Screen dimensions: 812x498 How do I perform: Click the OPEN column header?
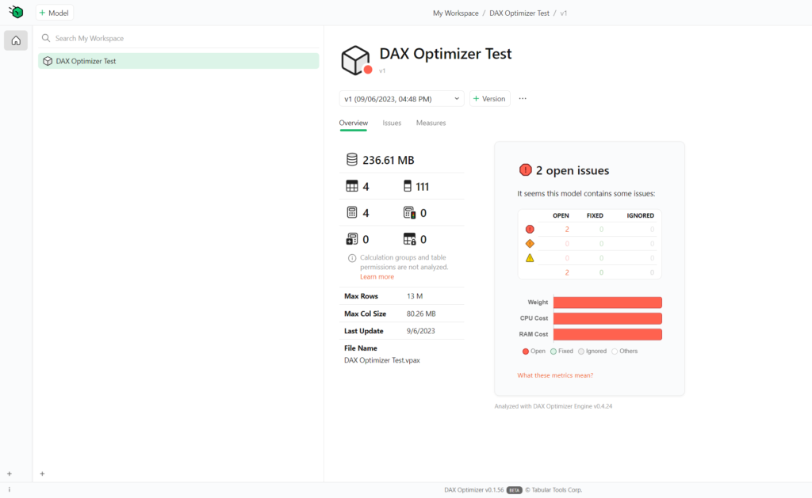coord(561,215)
